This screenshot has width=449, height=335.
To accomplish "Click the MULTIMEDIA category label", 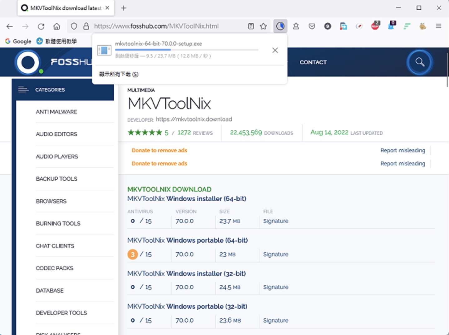I will (141, 90).
